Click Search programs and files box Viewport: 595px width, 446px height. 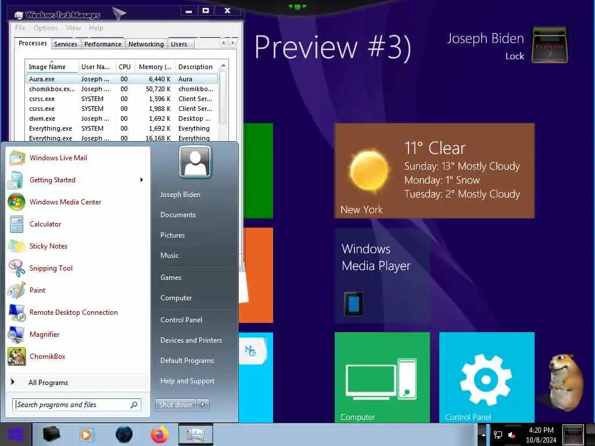tap(76, 405)
